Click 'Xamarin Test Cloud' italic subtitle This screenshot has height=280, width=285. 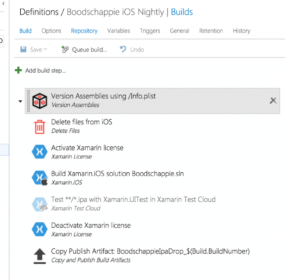(76, 208)
